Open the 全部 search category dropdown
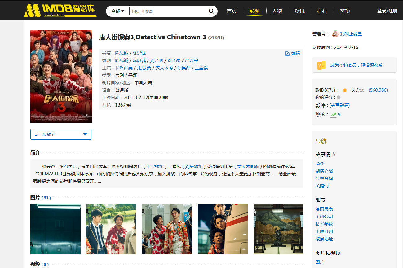This screenshot has width=403, height=268. (118, 11)
